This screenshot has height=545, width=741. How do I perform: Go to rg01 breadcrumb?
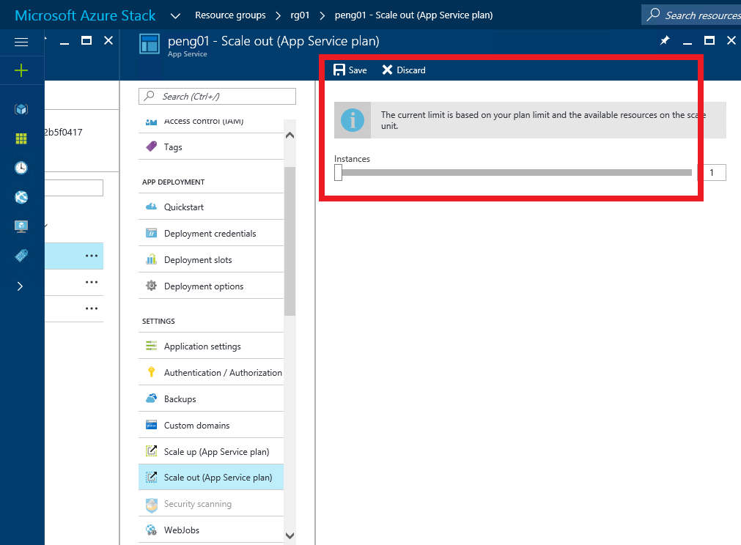tap(300, 15)
